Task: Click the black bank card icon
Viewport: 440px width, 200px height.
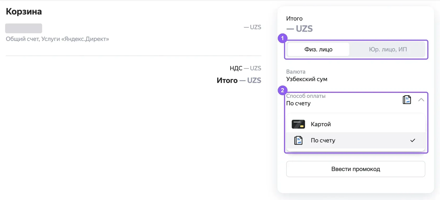Action: 298,124
